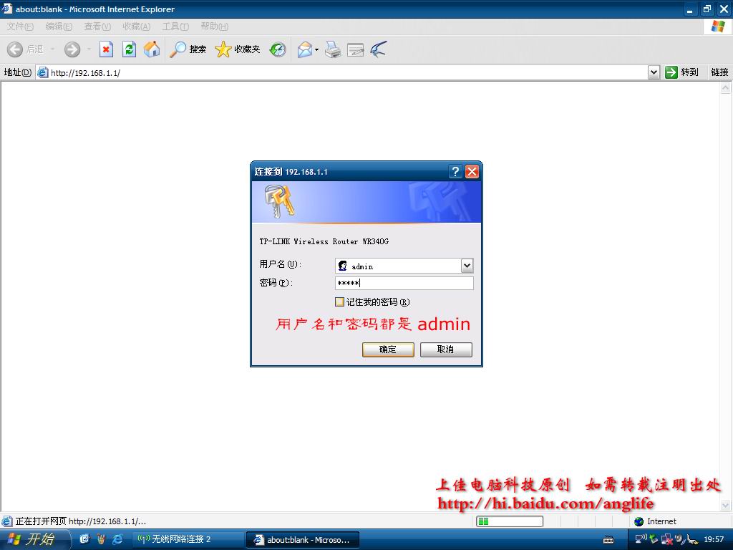Refresh the page using the green arrows icon
Viewport: 733px width, 550px height.
click(x=129, y=49)
